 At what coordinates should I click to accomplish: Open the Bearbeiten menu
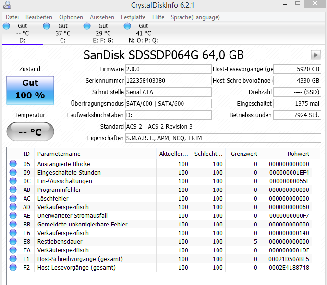coord(39,17)
